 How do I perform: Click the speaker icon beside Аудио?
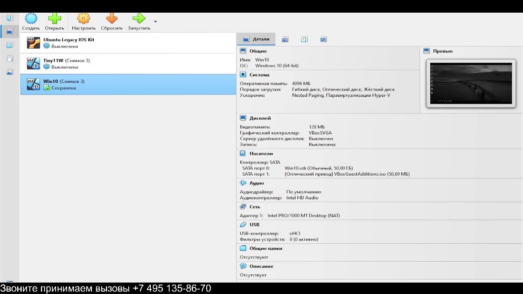(x=243, y=183)
